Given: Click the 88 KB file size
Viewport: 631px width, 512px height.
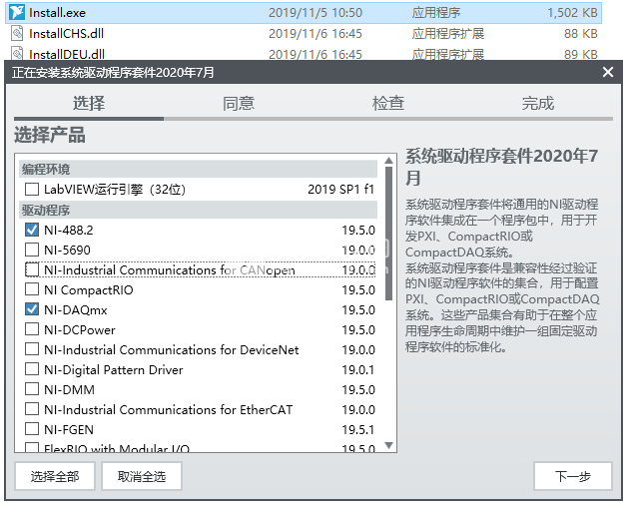Looking at the screenshot, I should [x=581, y=33].
